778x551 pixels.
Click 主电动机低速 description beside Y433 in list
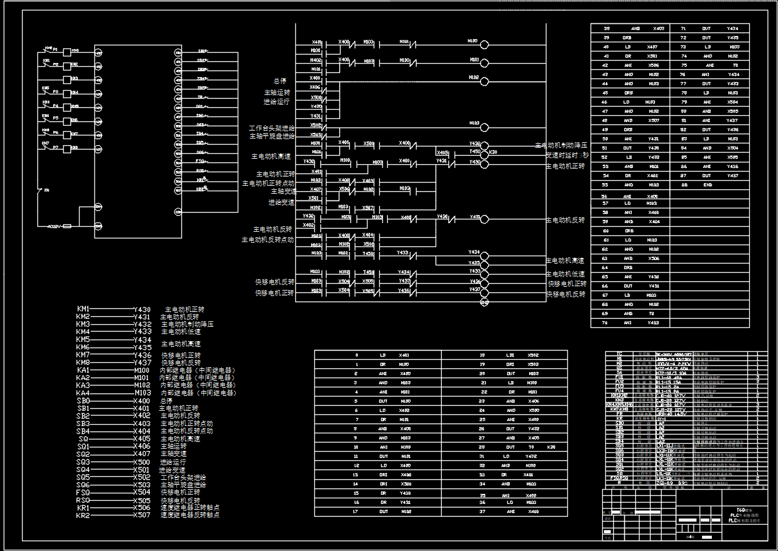[x=181, y=332]
